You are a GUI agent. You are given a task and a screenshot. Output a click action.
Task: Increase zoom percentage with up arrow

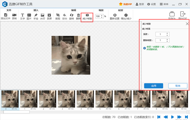pos(102,15)
